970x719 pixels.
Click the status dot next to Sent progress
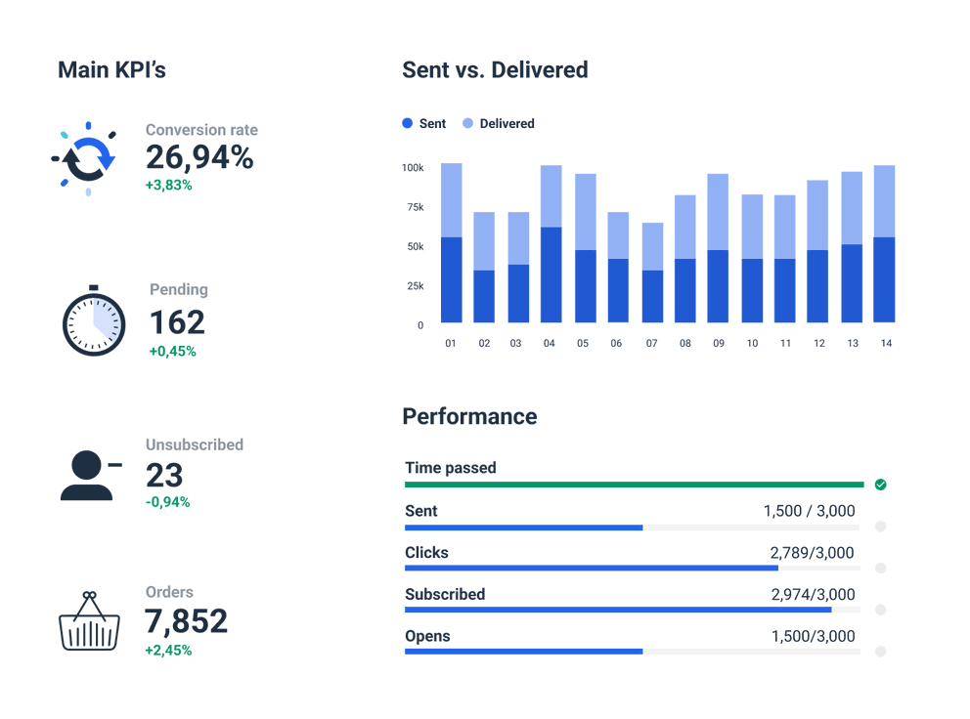[881, 526]
